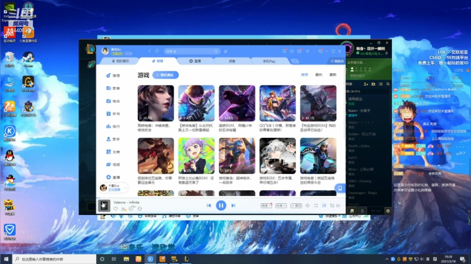The height and width of the screenshot is (264, 471).
Task: Switch to the 直播 top tab
Action: click(195, 61)
